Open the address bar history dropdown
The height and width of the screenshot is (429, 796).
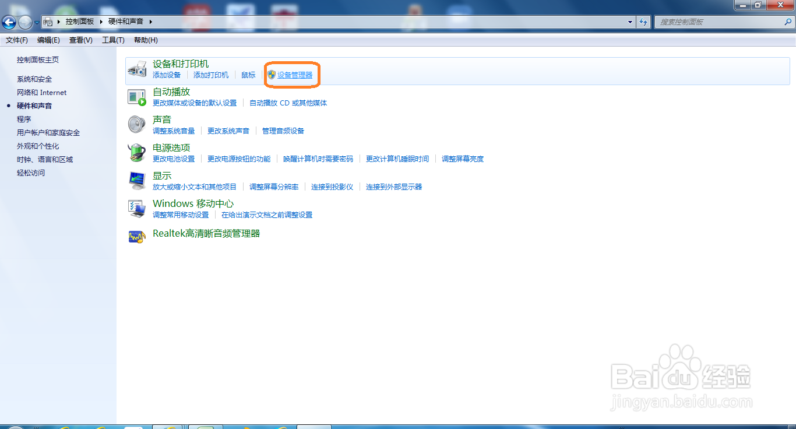point(631,22)
